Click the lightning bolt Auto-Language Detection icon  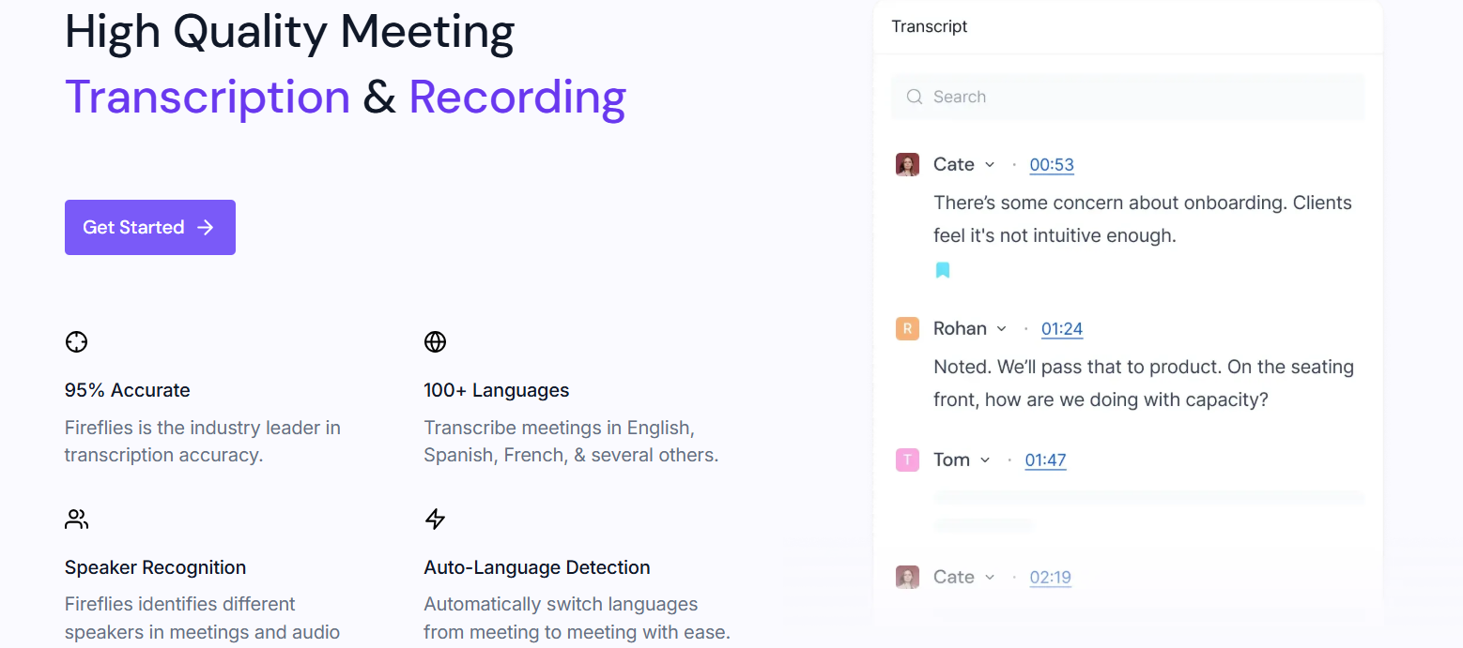pyautogui.click(x=435, y=520)
